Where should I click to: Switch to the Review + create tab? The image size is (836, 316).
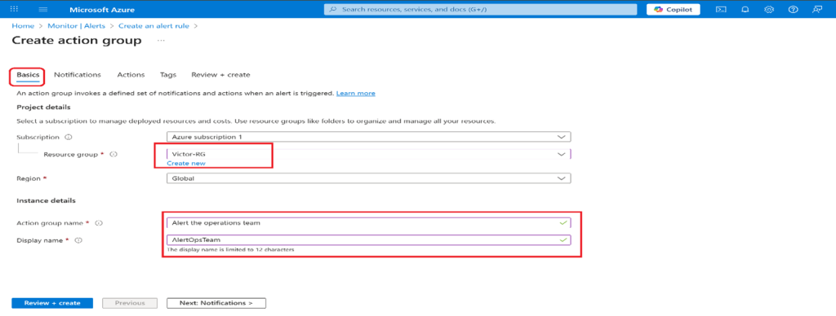coord(220,75)
